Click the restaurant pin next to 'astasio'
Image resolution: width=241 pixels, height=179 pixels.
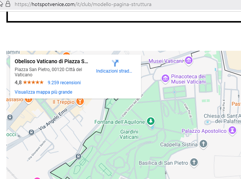click(x=29, y=100)
